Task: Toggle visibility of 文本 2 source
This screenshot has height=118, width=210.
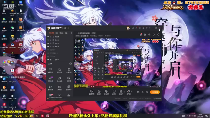Action: click(x=48, y=43)
